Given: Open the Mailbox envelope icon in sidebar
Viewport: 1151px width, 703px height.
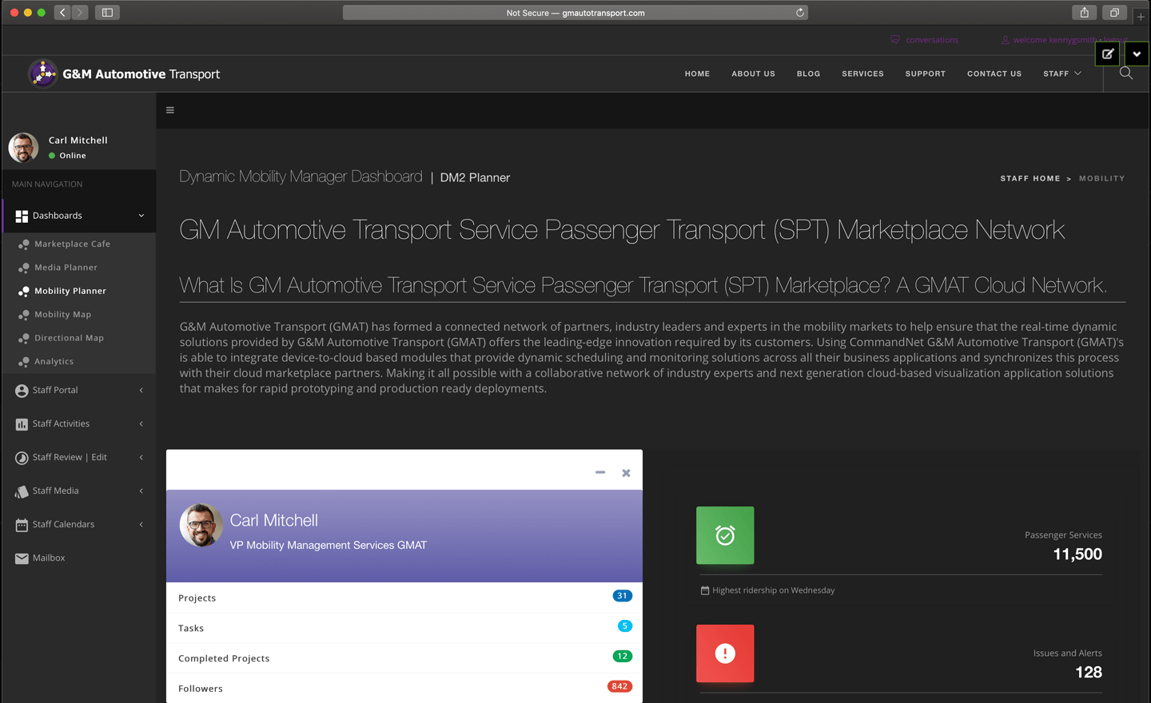Looking at the screenshot, I should coord(22,558).
